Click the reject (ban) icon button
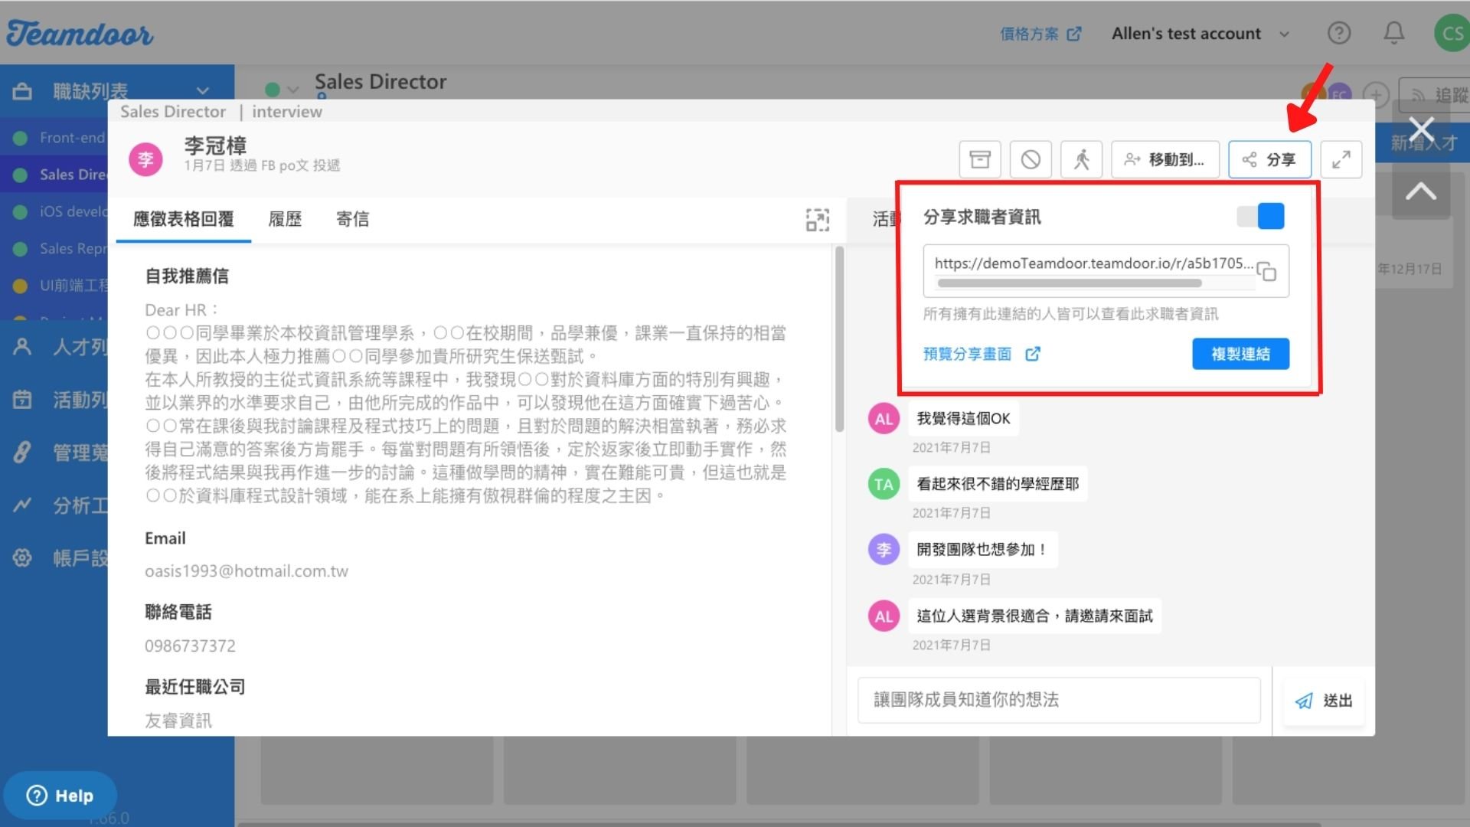 (x=1031, y=159)
